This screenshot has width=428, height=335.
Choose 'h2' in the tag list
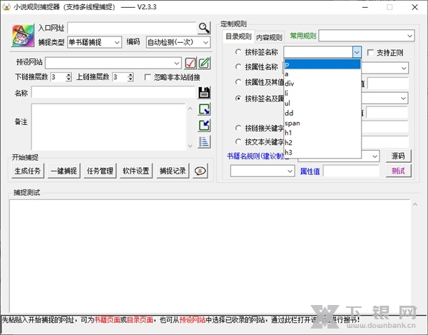322,143
